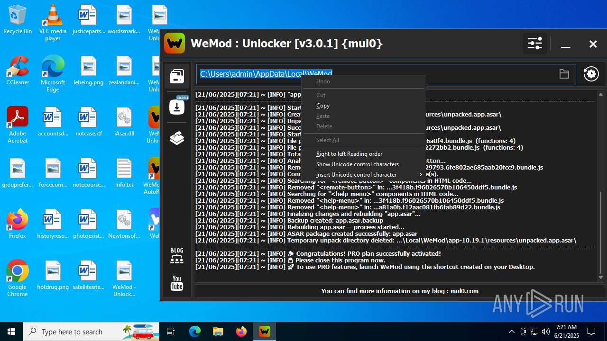Click the mul0.com blog info footer
607x341 pixels.
[x=400, y=291]
